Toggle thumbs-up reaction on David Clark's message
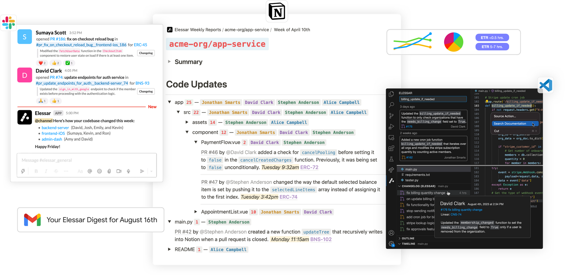Screen dimensions: 566x276 (x=56, y=101)
